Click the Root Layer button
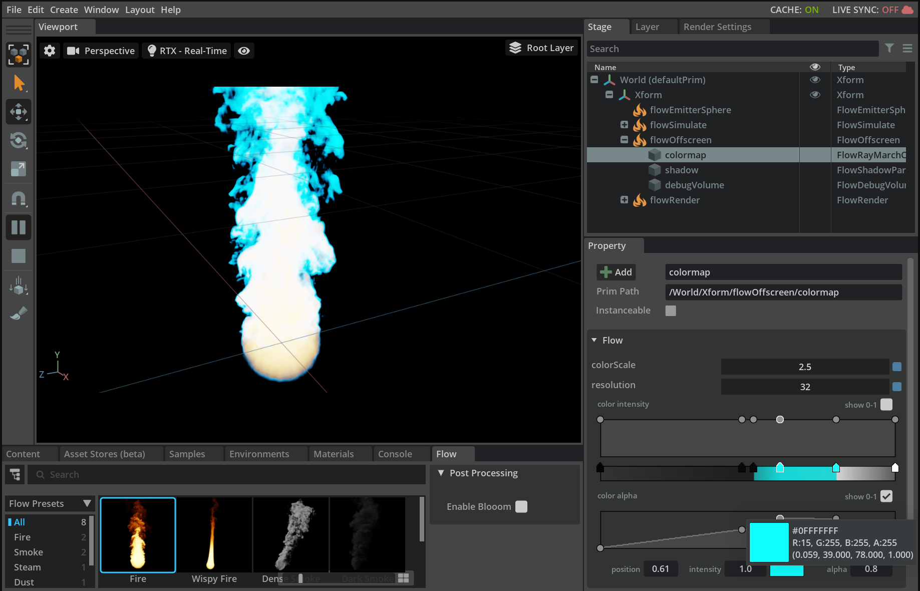Viewport: 920px width, 591px height. coord(541,48)
